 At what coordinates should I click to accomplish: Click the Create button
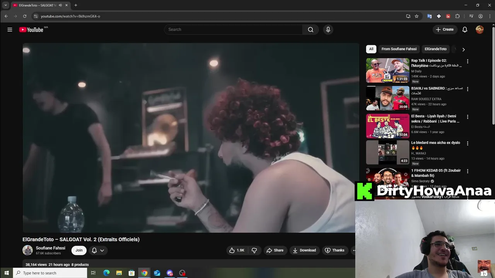pos(445,29)
